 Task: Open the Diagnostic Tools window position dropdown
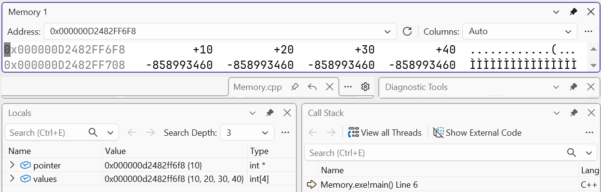[556, 87]
